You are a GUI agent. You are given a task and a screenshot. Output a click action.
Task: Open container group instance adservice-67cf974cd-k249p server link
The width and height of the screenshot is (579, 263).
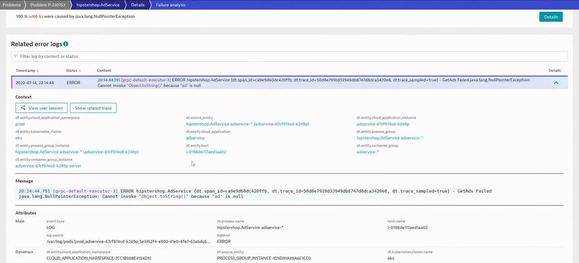click(48, 166)
